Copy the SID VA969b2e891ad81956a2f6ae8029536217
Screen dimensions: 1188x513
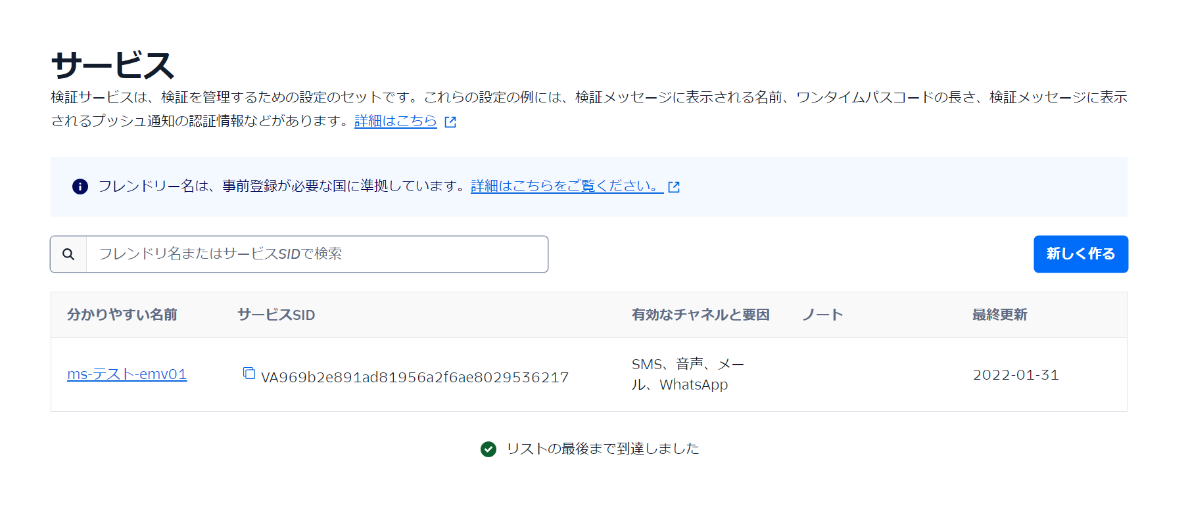[250, 373]
